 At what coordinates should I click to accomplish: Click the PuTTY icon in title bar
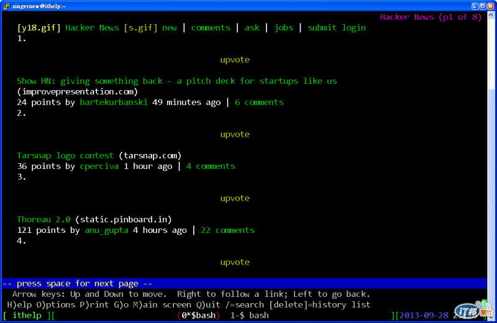(6, 6)
